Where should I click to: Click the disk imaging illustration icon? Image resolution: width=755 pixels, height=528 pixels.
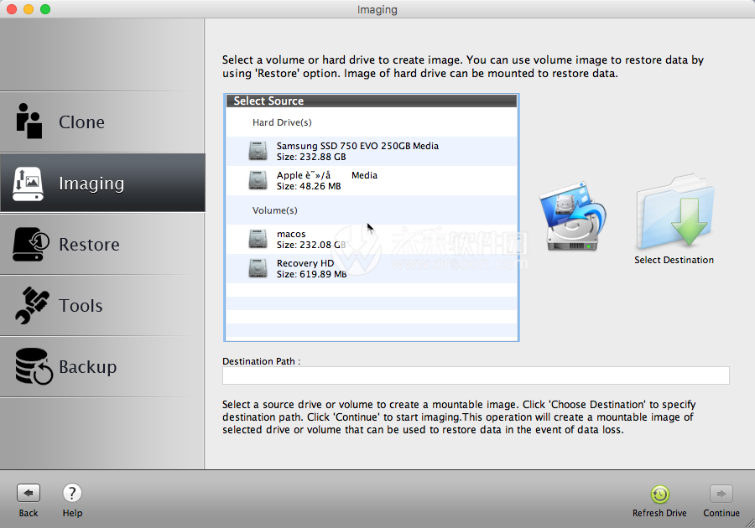tap(572, 216)
